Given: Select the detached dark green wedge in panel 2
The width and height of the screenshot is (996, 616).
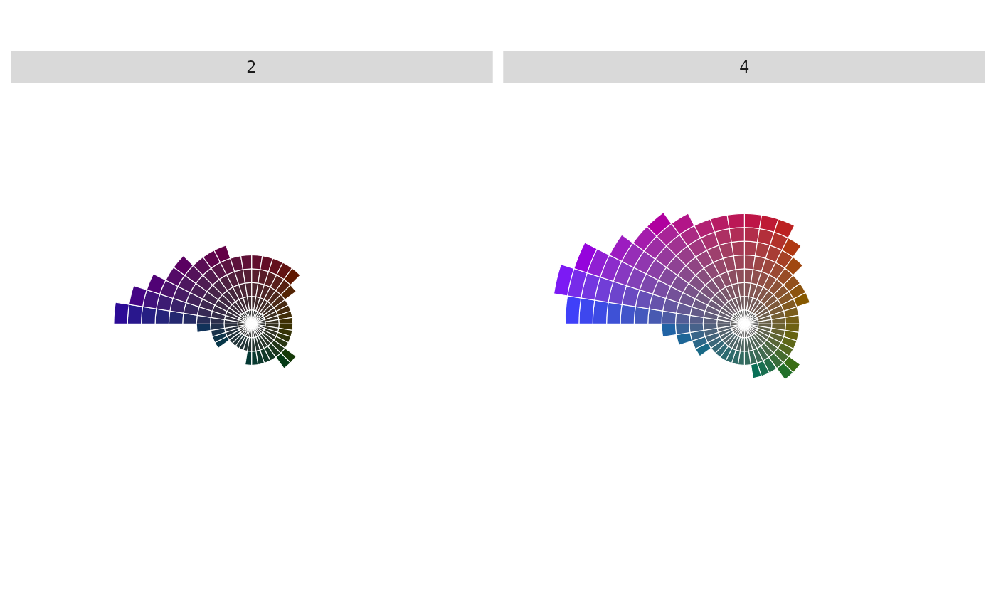Looking at the screenshot, I should pyautogui.click(x=286, y=358).
